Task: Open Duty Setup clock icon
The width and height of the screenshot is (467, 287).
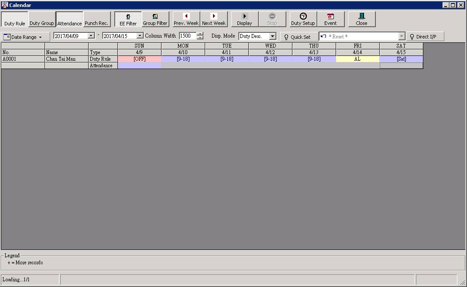Action: (x=303, y=19)
